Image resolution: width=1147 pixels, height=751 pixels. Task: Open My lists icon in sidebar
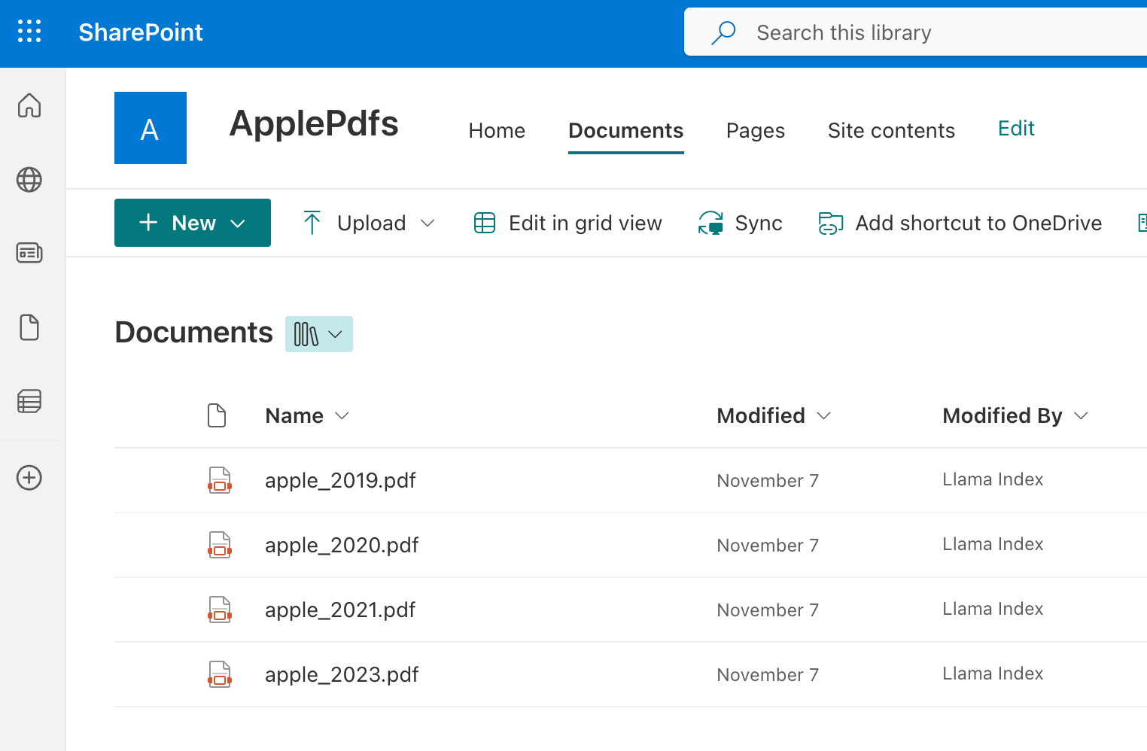click(29, 401)
